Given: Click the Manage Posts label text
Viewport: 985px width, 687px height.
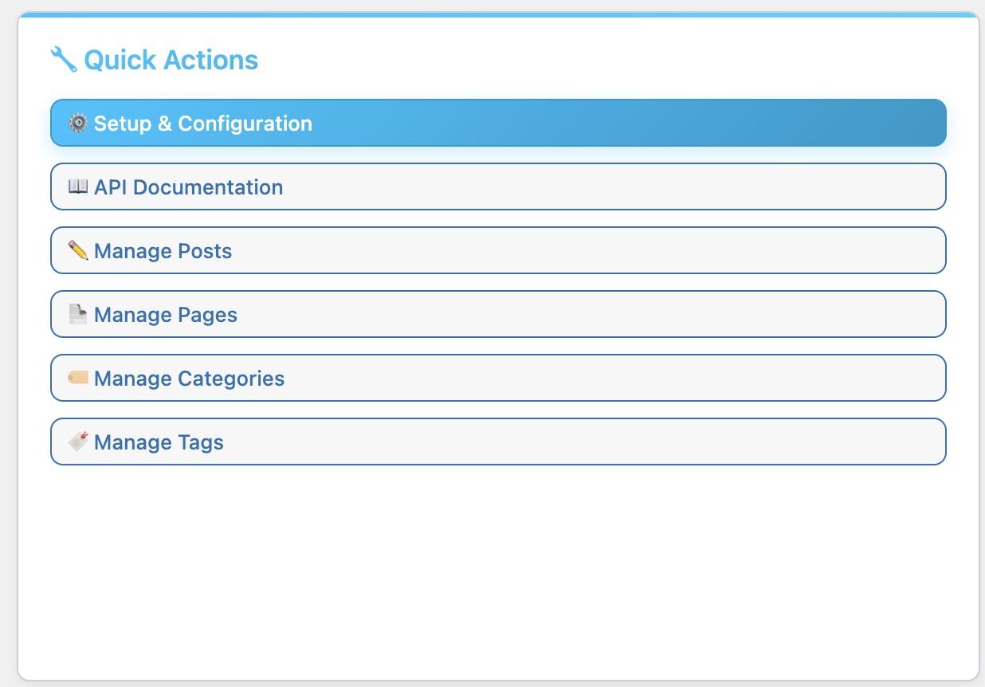Looking at the screenshot, I should (163, 250).
